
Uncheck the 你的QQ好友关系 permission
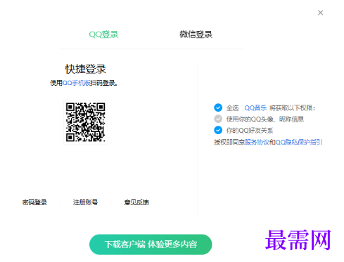pyautogui.click(x=218, y=130)
